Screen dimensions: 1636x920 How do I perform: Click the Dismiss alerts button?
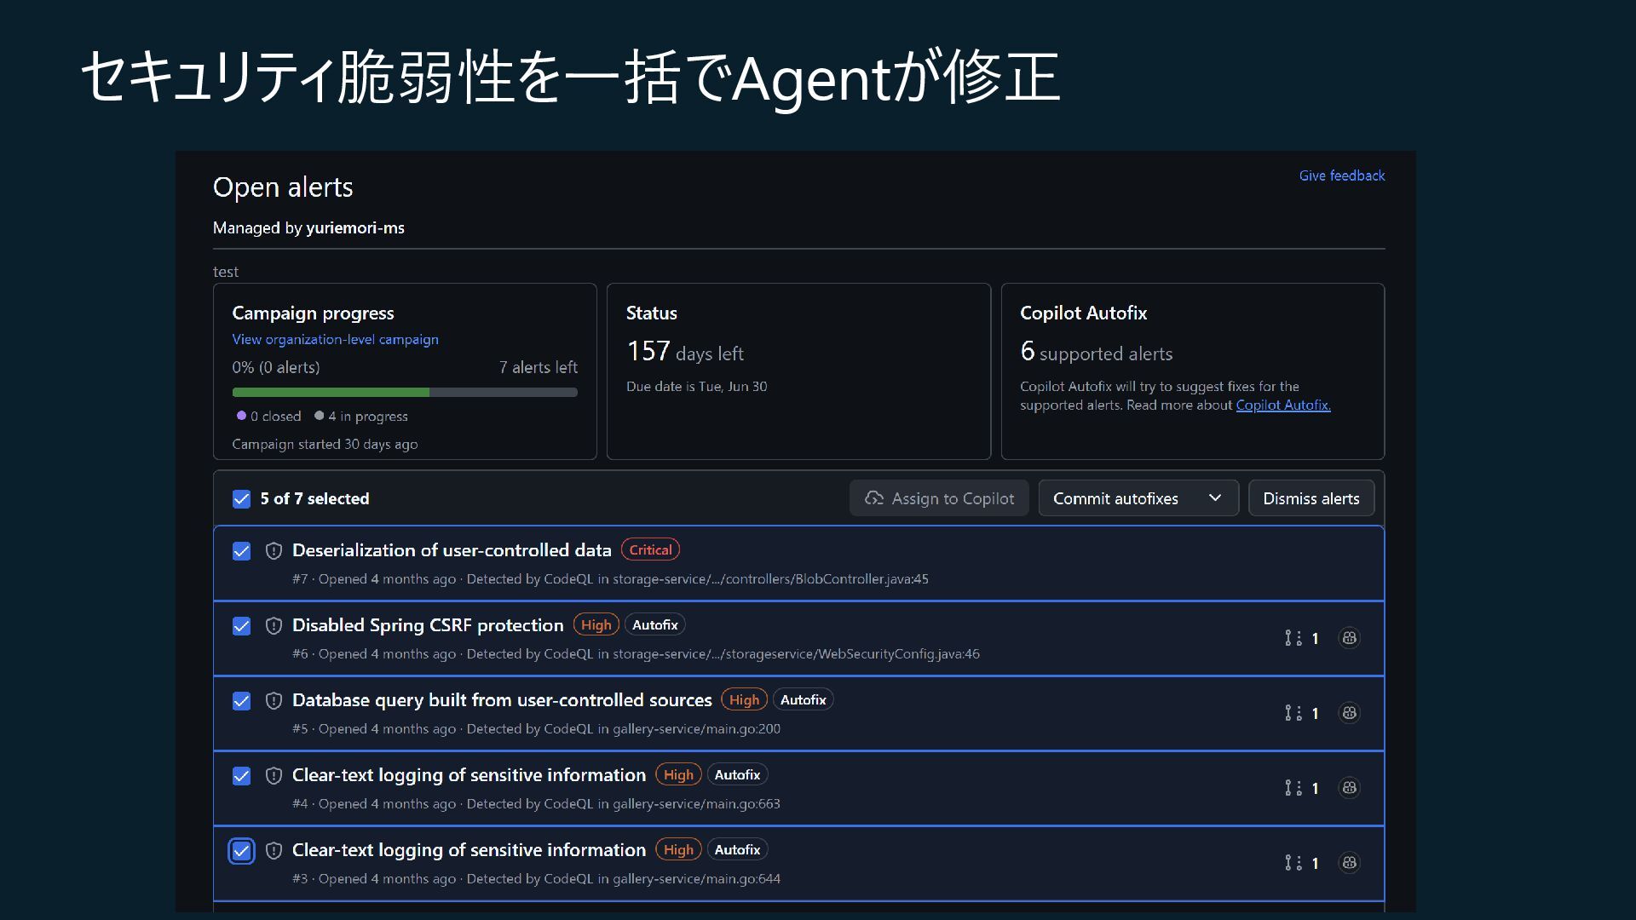pyautogui.click(x=1311, y=498)
